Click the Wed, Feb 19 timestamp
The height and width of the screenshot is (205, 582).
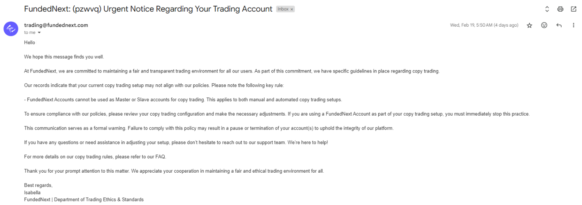click(x=484, y=25)
